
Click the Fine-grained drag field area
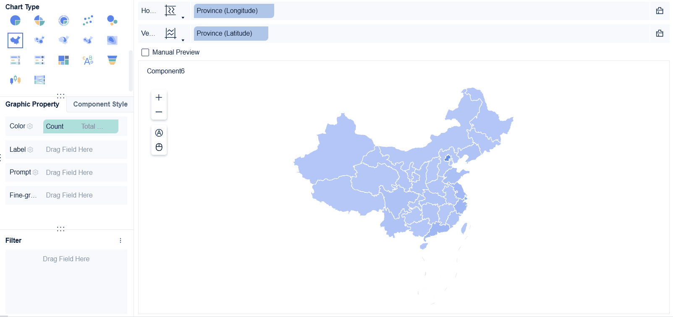tap(84, 195)
